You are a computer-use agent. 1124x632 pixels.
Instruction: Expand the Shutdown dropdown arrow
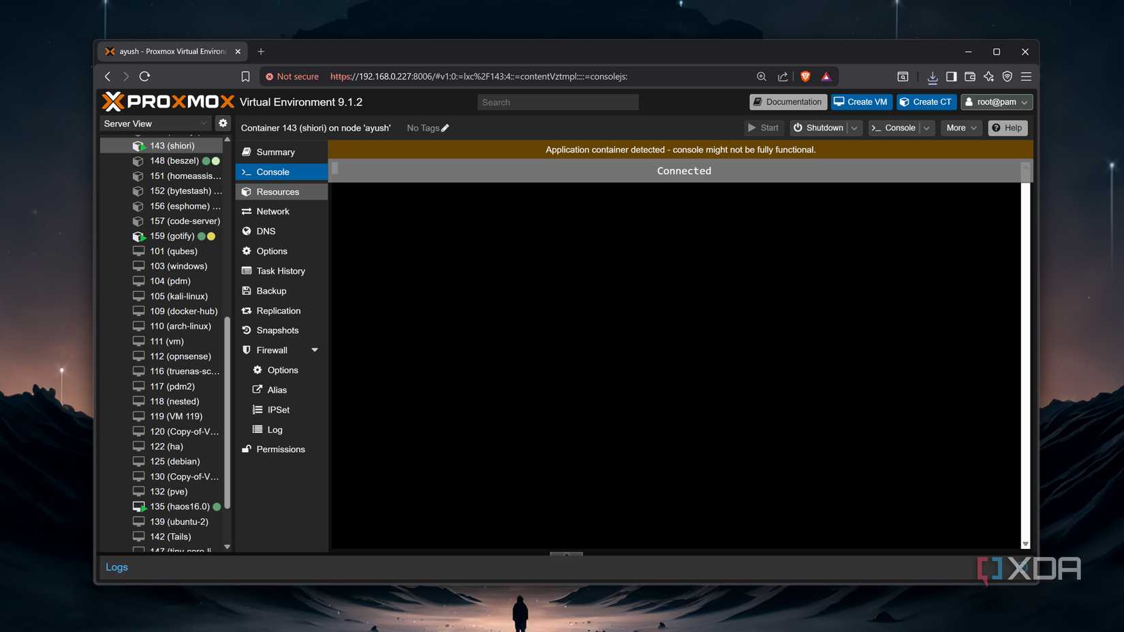[854, 128]
